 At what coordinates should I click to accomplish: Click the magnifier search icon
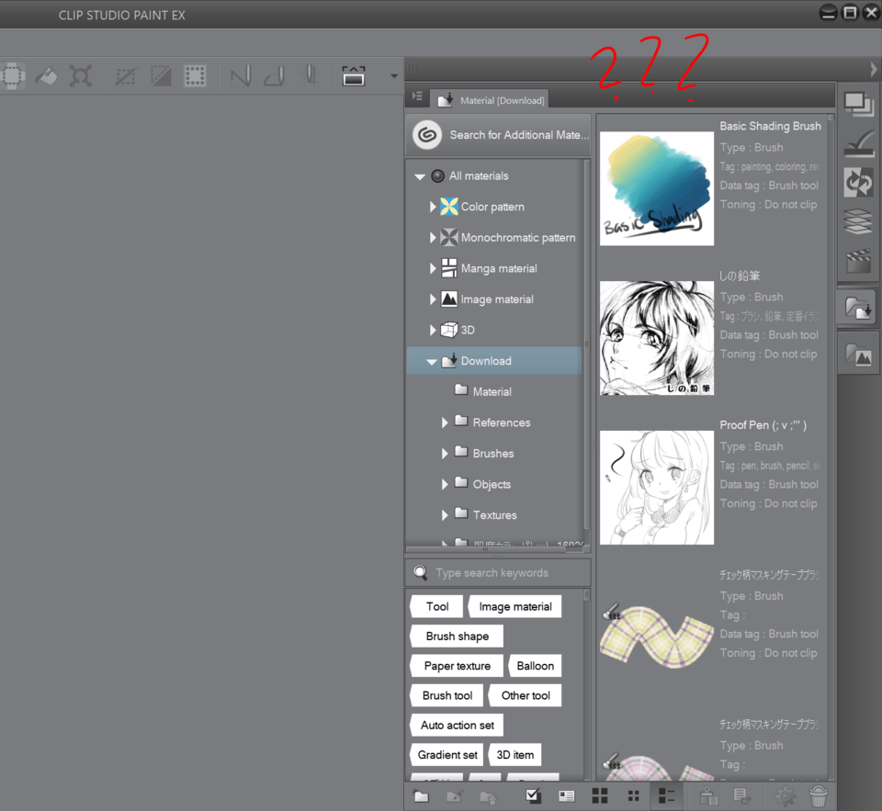coord(420,572)
